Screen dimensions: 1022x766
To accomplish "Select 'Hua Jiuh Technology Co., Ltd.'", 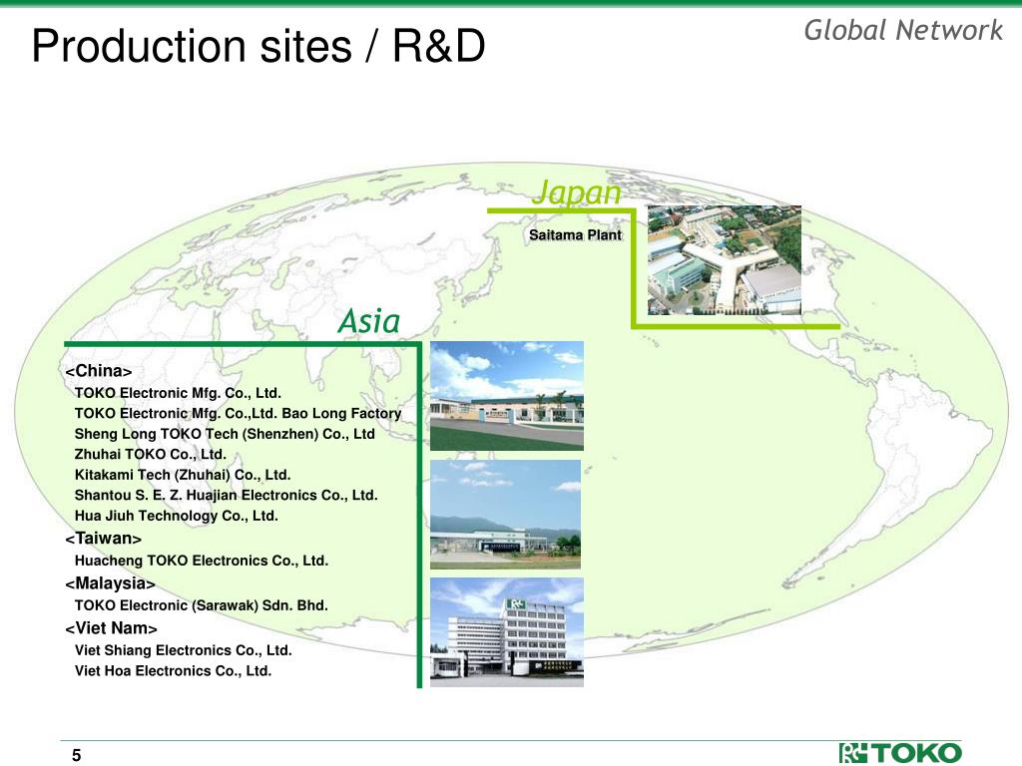I will (x=177, y=516).
